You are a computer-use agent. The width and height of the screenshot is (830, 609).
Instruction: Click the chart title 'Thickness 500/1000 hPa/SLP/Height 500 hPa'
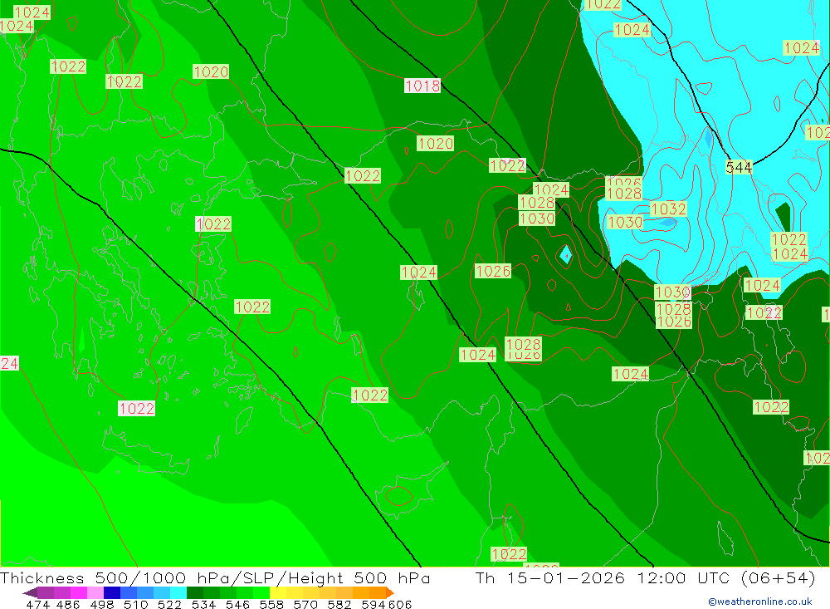tap(215, 577)
